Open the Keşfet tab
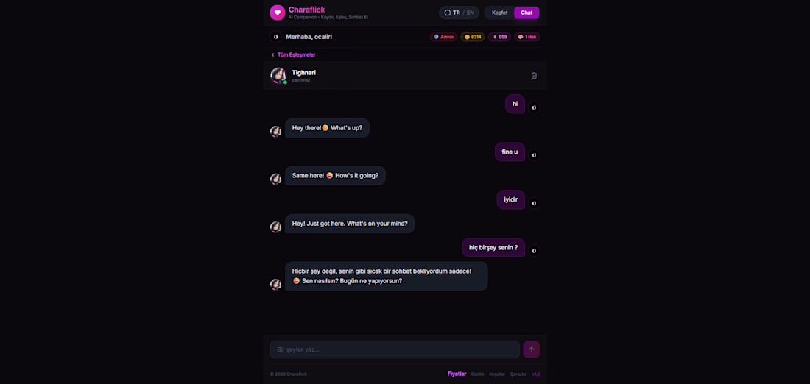 point(499,13)
